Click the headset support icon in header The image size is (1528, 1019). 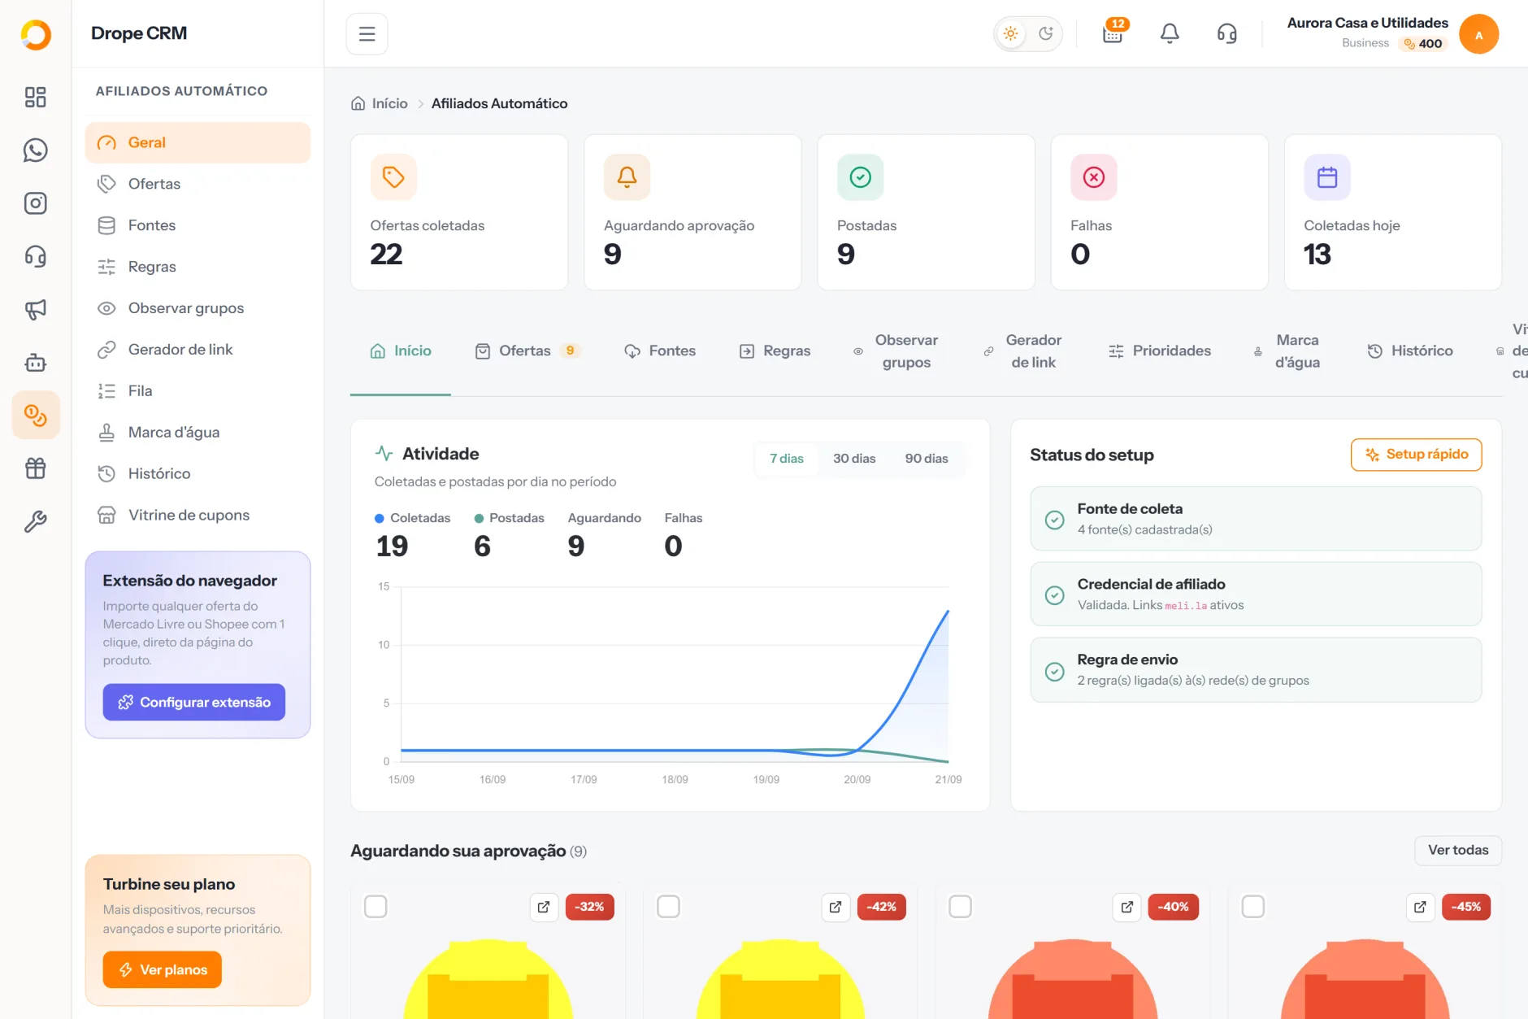(1226, 33)
